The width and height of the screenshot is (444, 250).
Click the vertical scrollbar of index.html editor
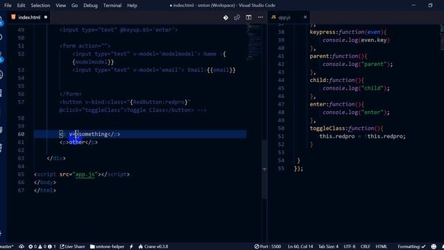click(264, 169)
